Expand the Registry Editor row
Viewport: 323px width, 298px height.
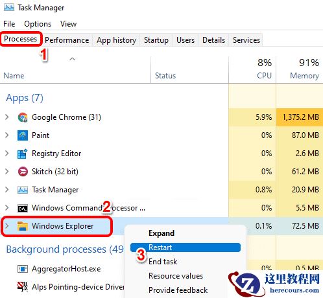click(7, 154)
